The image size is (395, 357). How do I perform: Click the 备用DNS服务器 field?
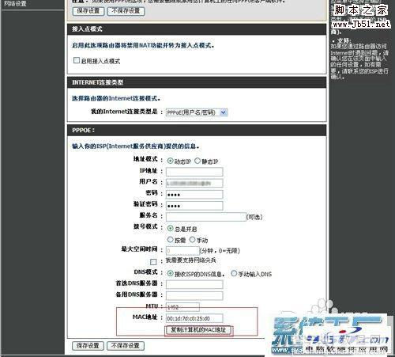tap(194, 296)
